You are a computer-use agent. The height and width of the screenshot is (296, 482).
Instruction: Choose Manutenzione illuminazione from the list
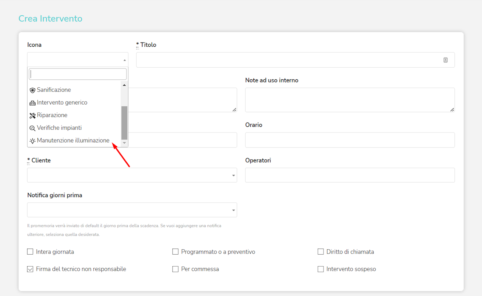click(73, 141)
